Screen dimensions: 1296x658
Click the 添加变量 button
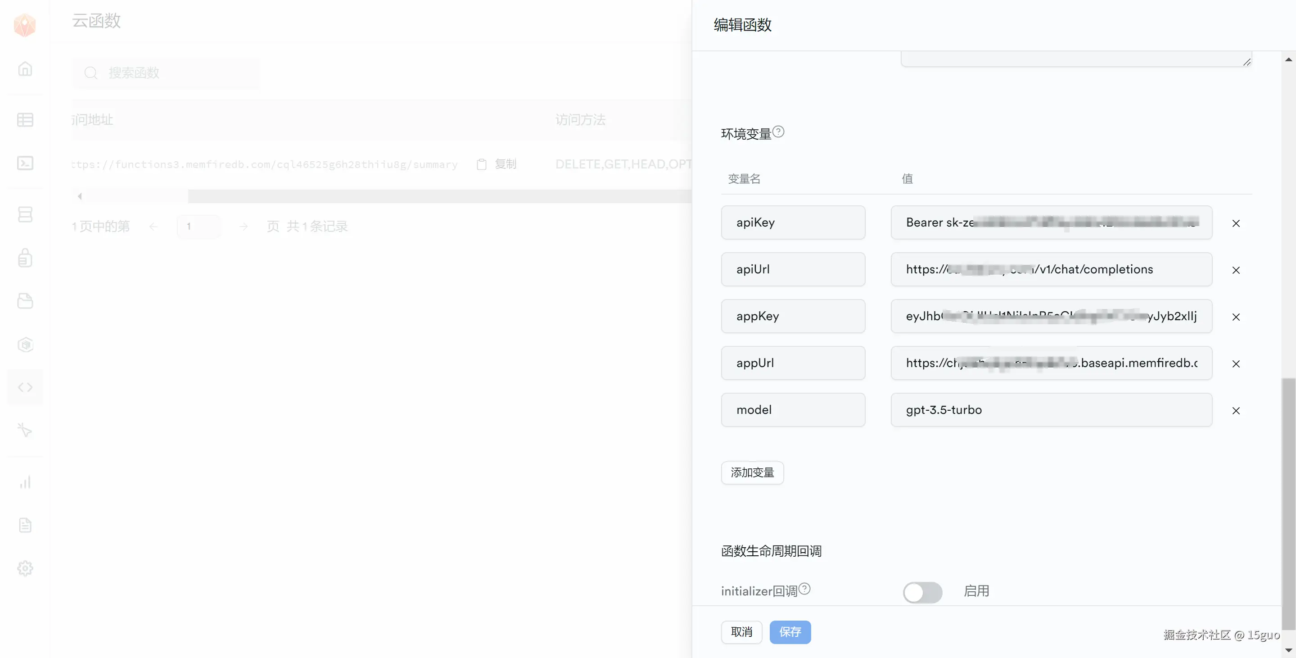[x=752, y=473]
